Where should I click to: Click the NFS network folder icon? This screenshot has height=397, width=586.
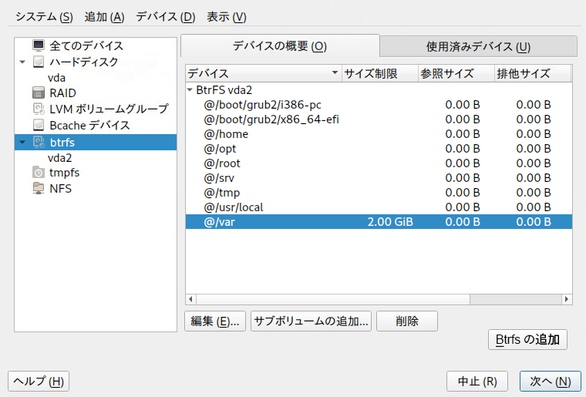click(38, 188)
